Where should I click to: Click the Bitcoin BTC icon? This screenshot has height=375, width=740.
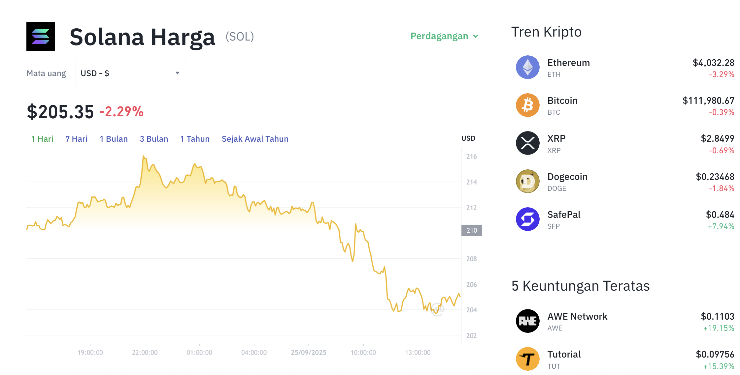tap(527, 105)
